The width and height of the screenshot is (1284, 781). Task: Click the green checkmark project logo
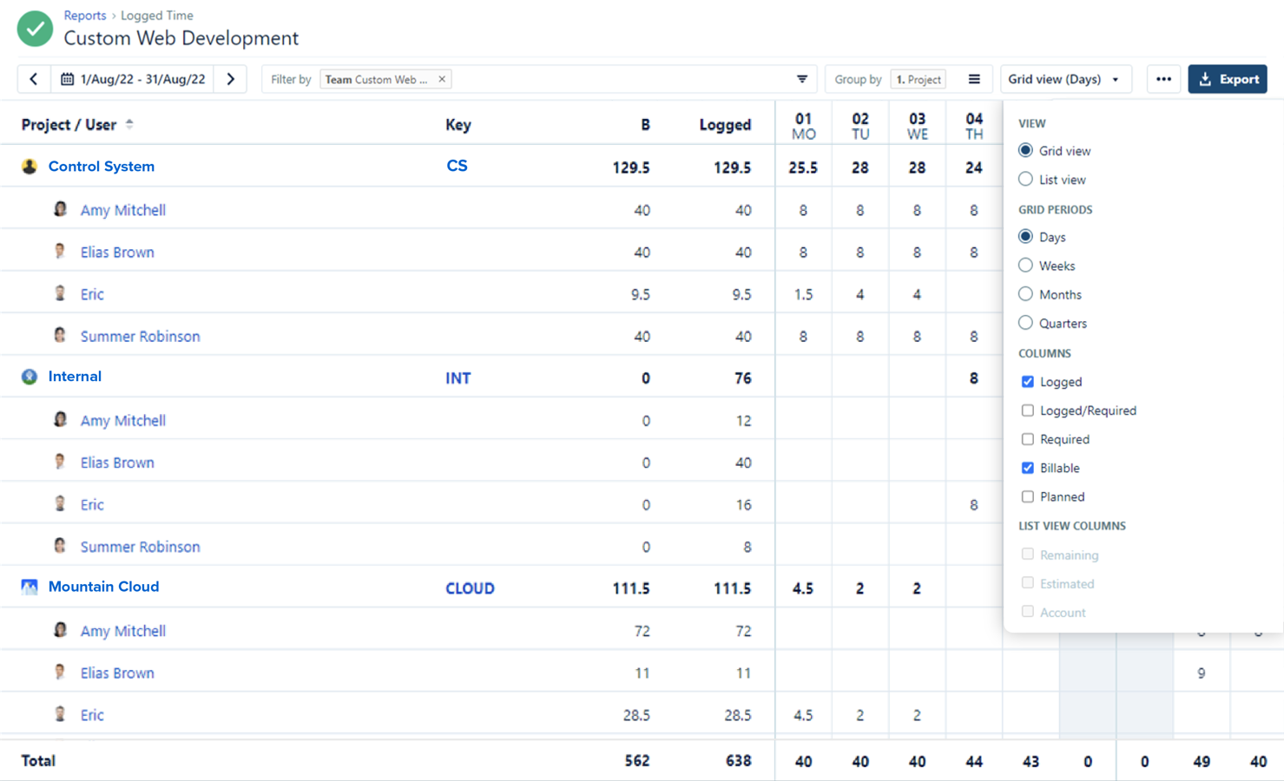(35, 29)
